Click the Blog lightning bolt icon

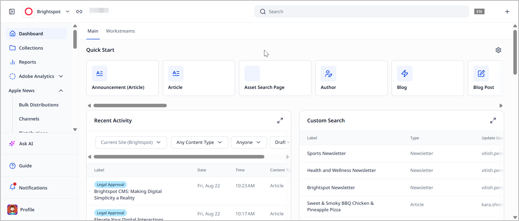pyautogui.click(x=405, y=74)
